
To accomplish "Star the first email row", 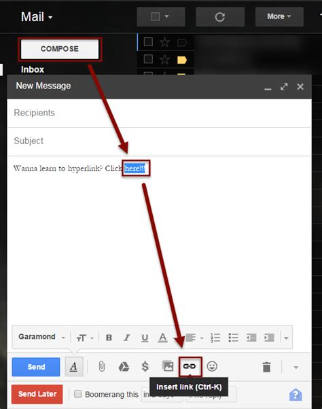I will tap(165, 42).
